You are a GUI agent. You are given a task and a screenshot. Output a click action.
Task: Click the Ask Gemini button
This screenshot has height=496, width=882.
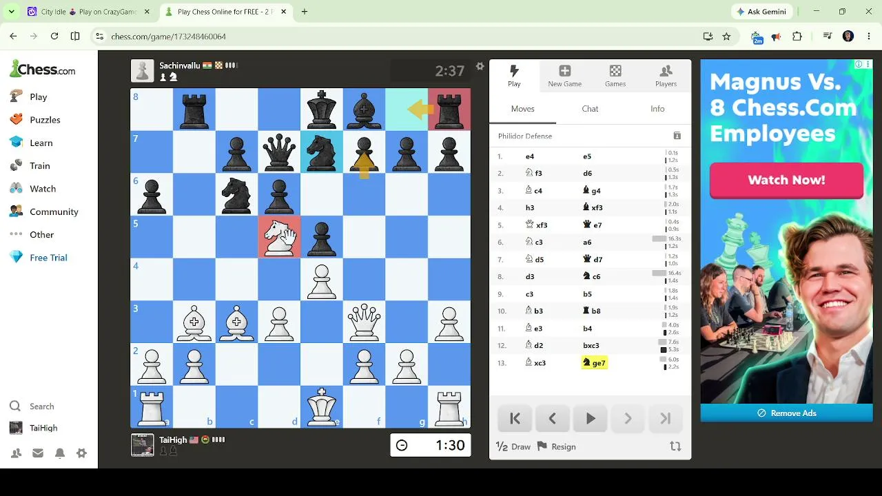click(x=761, y=12)
